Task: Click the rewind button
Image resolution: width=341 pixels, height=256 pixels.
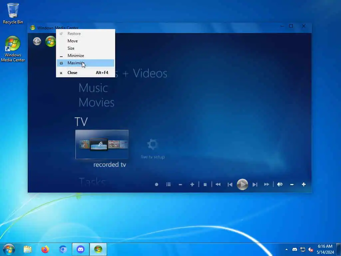Action: (x=218, y=185)
